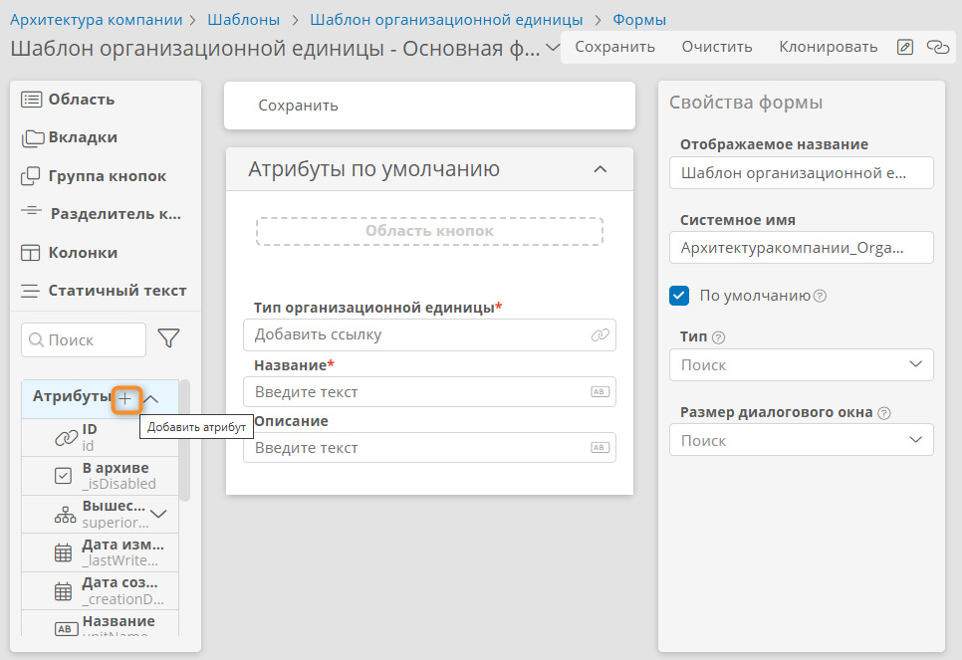The image size is (962, 660).
Task: Click Очистить in the top toolbar
Action: [x=717, y=47]
